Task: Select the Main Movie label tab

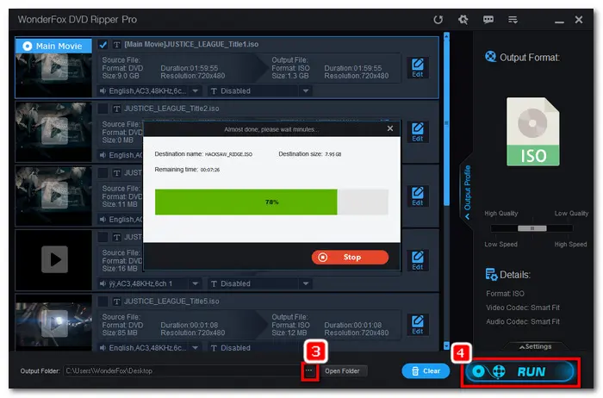Action: pyautogui.click(x=53, y=47)
